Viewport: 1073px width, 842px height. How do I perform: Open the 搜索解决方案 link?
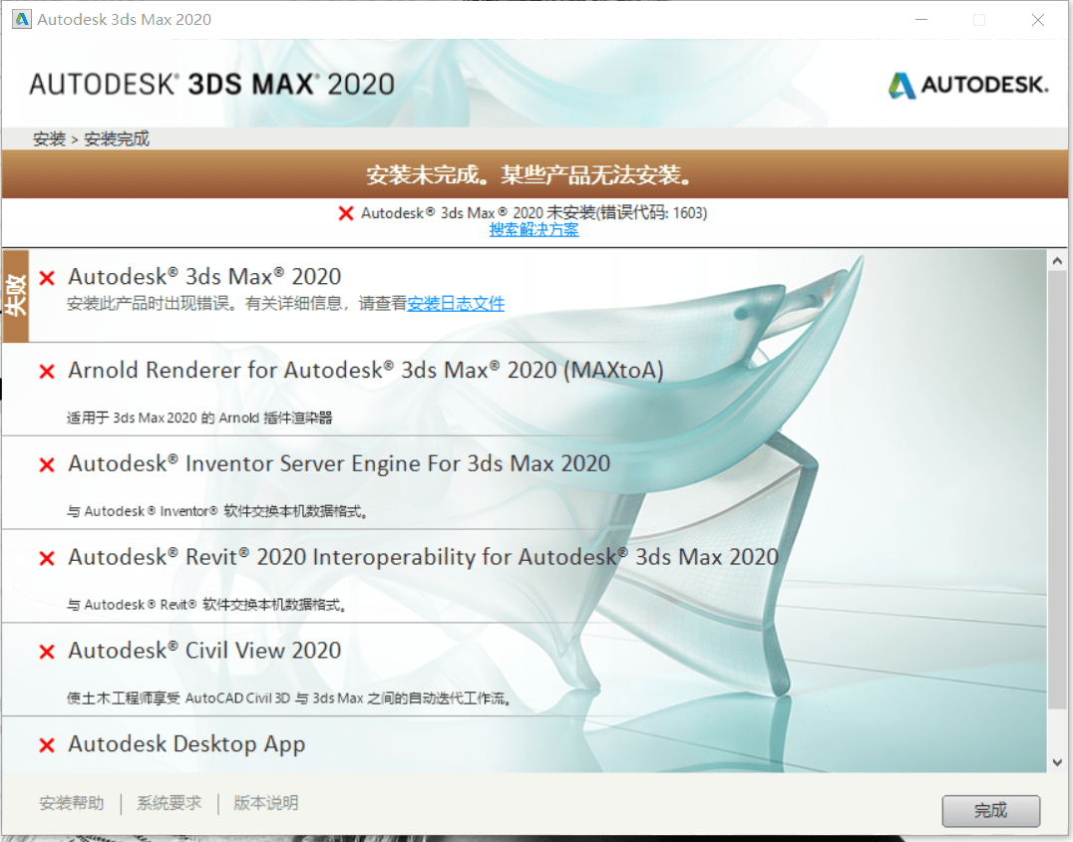tap(534, 230)
